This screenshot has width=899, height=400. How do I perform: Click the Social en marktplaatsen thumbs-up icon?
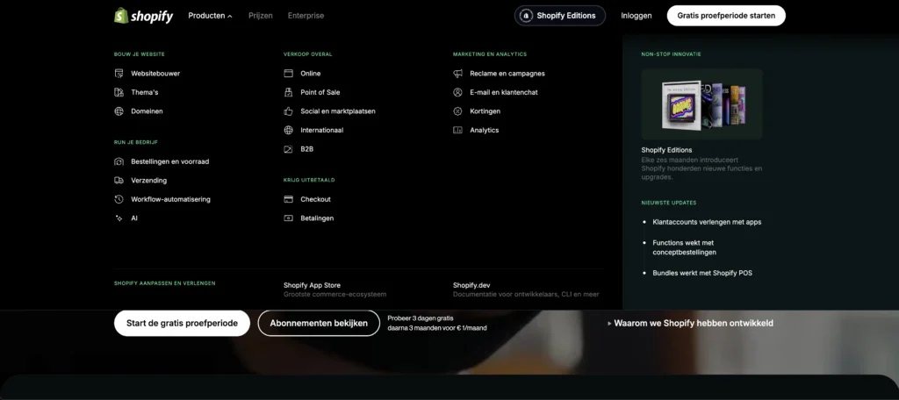288,111
